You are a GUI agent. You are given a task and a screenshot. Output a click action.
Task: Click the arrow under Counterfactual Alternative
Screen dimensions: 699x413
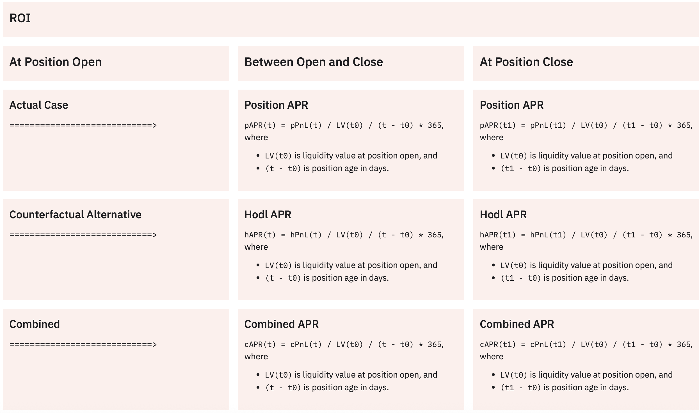[x=83, y=235]
